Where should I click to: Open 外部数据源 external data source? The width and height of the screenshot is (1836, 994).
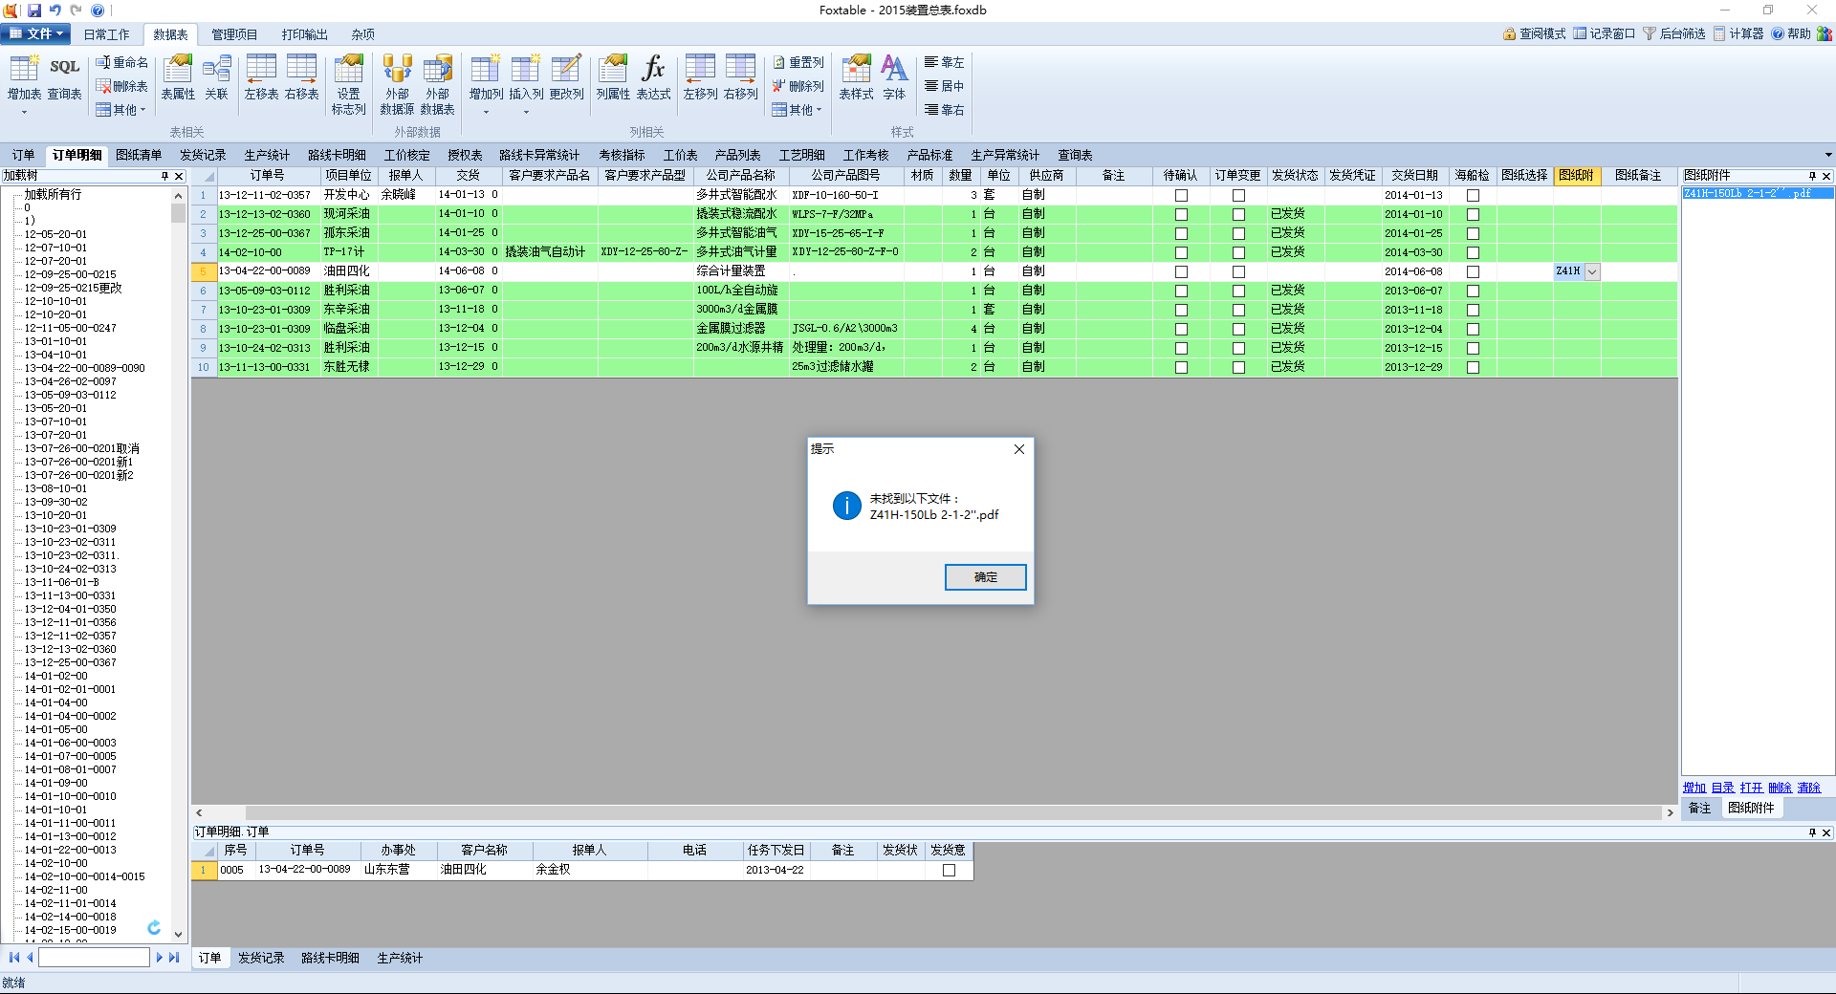click(x=397, y=85)
